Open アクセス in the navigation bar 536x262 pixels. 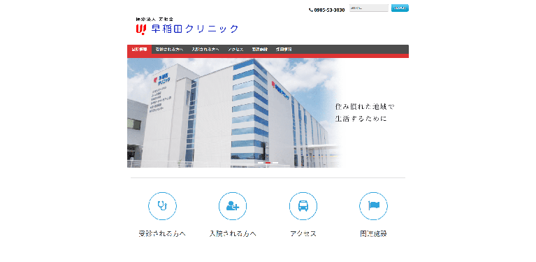click(236, 49)
